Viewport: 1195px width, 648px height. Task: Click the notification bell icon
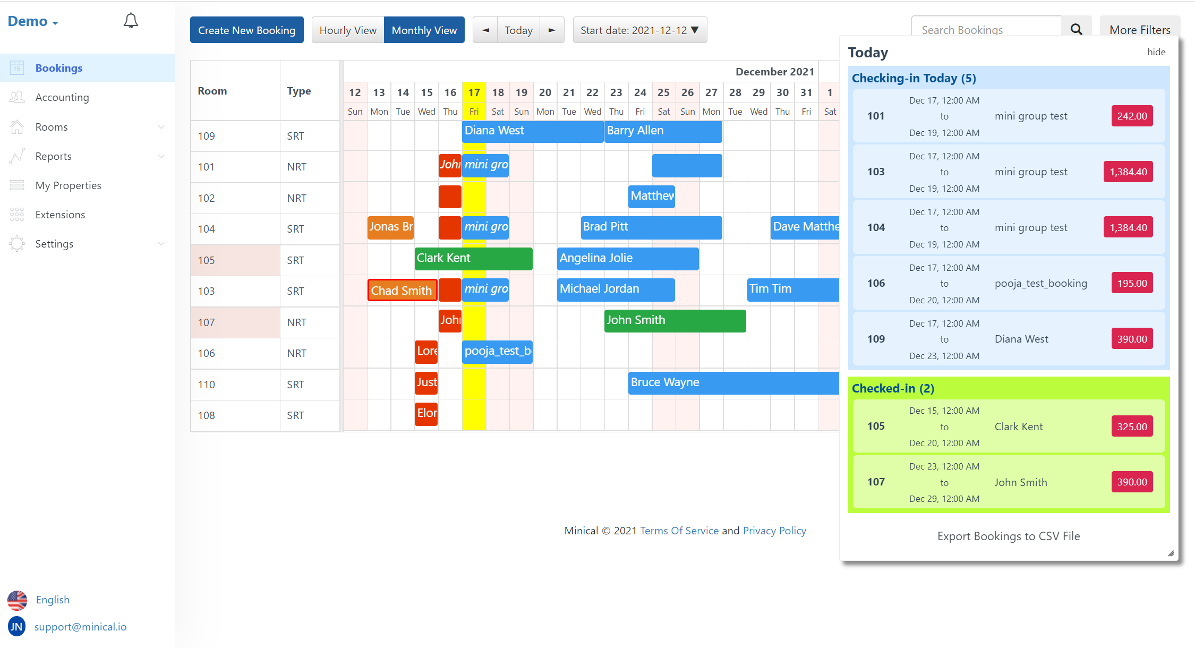[130, 22]
